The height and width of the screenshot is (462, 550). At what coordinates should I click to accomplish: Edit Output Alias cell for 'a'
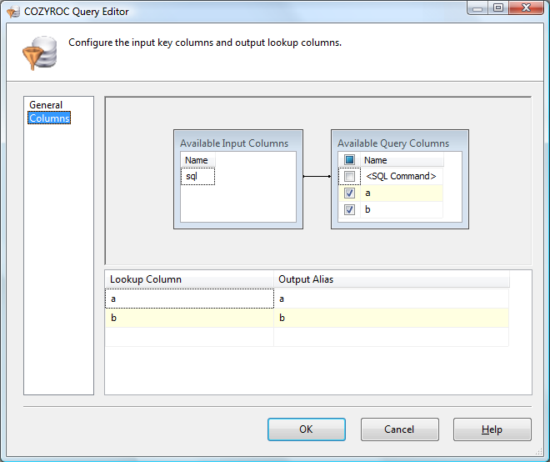[391, 299]
